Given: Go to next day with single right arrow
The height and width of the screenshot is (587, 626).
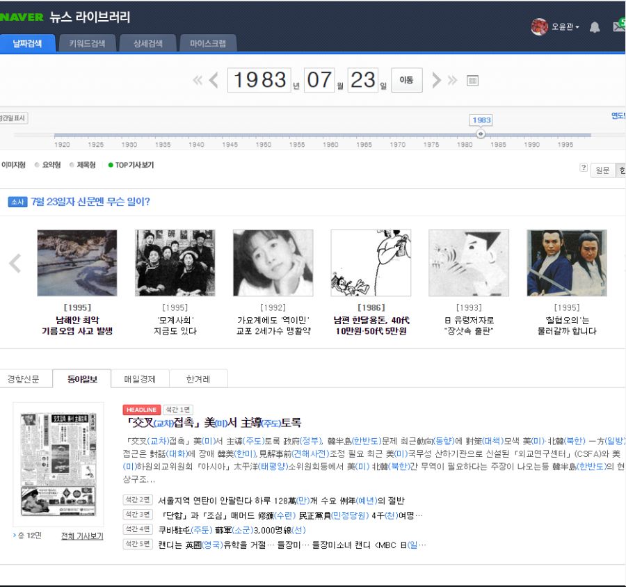Looking at the screenshot, I should point(436,80).
